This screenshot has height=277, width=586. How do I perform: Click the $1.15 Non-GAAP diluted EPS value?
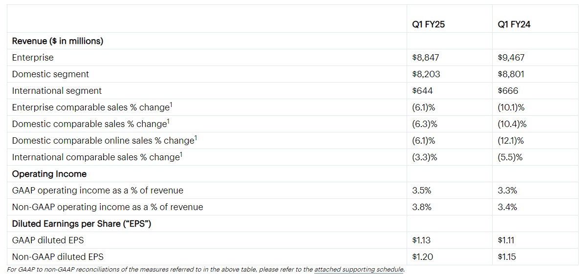(x=507, y=257)
